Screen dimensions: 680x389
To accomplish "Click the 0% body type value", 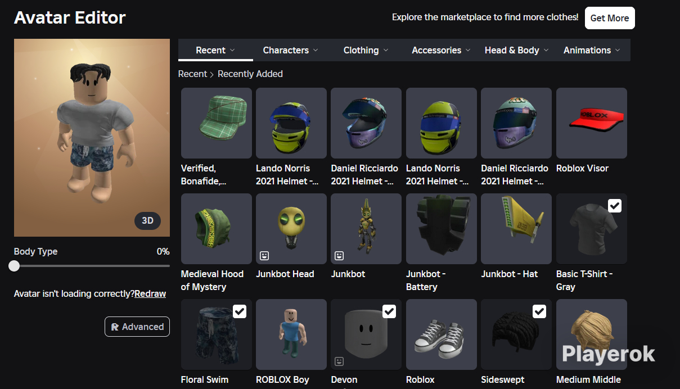I will pyautogui.click(x=163, y=251).
